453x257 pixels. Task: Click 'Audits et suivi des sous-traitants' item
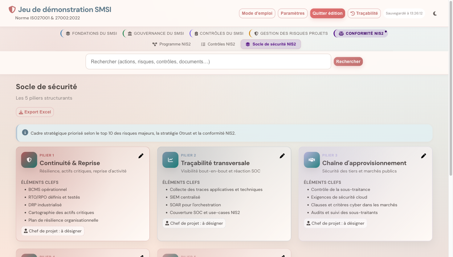[344, 212]
